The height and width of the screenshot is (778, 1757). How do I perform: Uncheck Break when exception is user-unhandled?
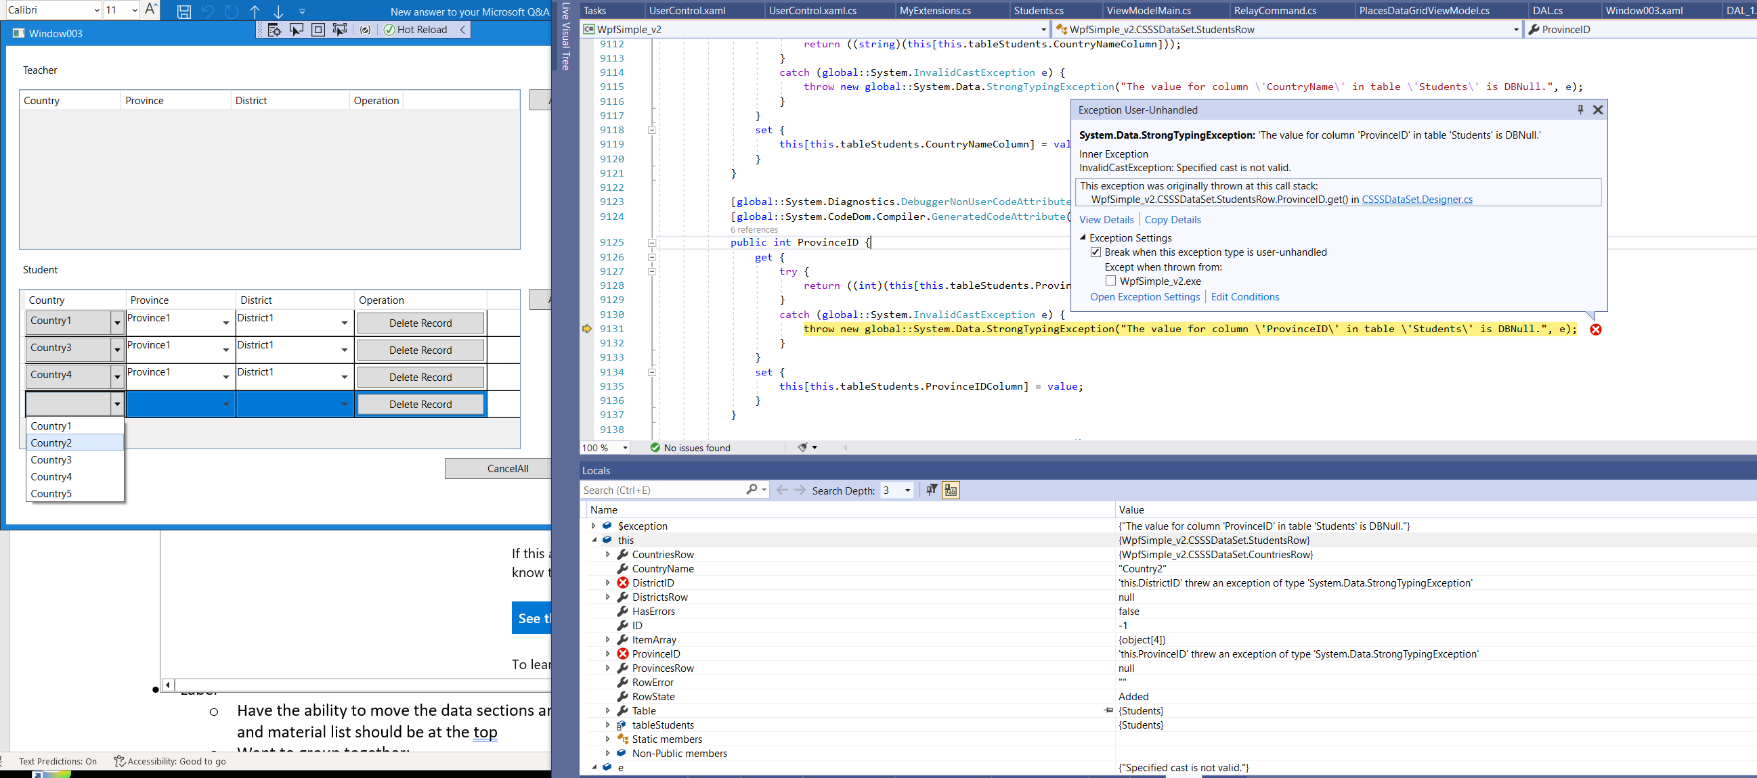[1096, 252]
